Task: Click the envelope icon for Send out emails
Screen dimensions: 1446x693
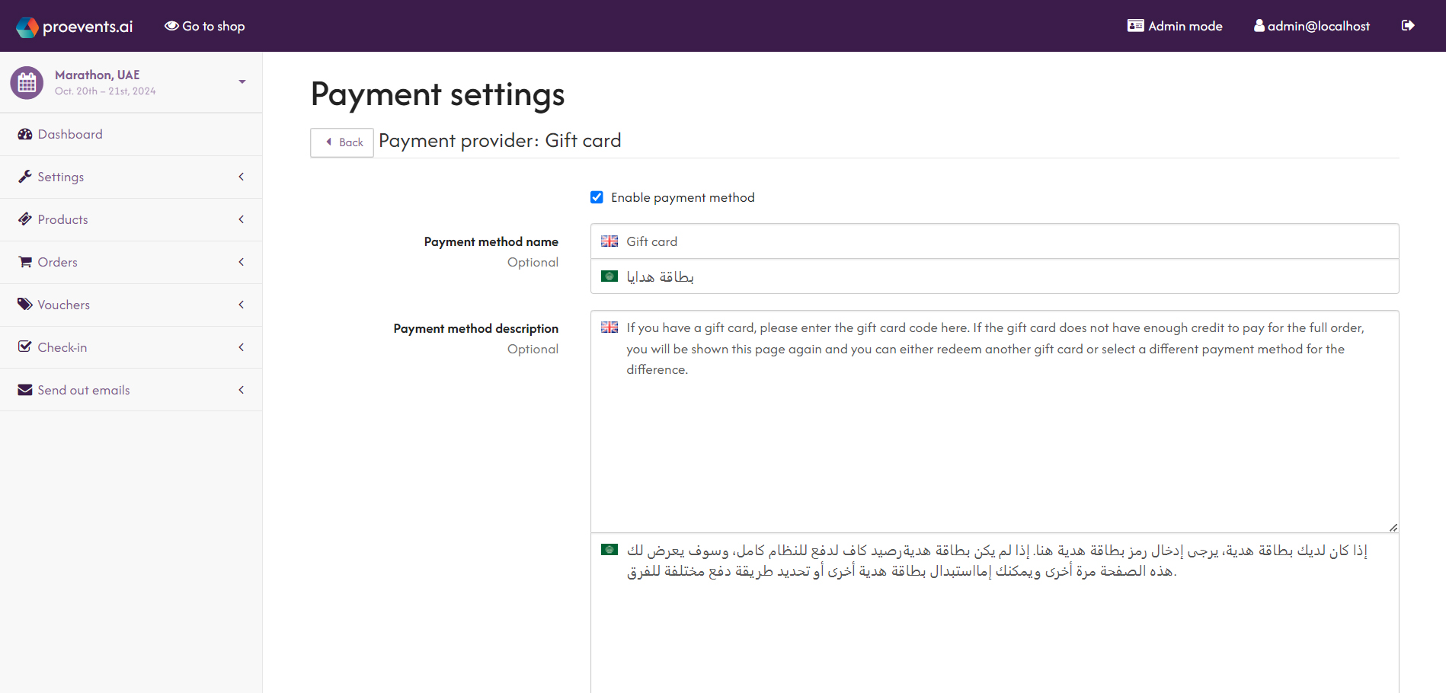Action: (x=25, y=389)
